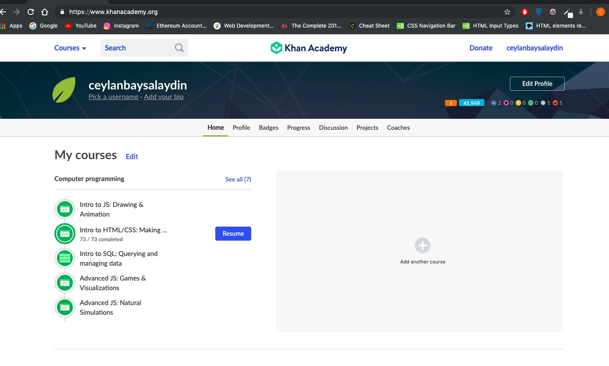Image resolution: width=609 pixels, height=366 pixels.
Task: Click the Donate link
Action: (481, 48)
